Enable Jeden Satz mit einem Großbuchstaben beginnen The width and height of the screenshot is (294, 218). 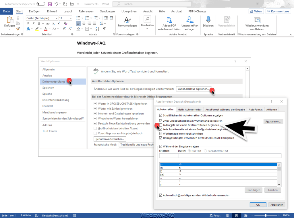click(x=161, y=125)
